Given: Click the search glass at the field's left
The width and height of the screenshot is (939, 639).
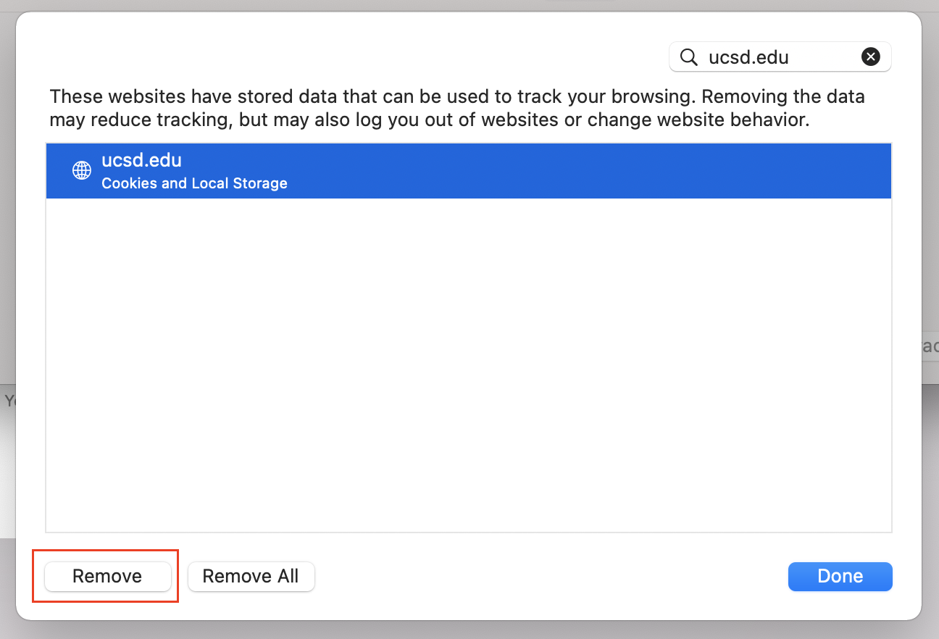Looking at the screenshot, I should pyautogui.click(x=688, y=57).
